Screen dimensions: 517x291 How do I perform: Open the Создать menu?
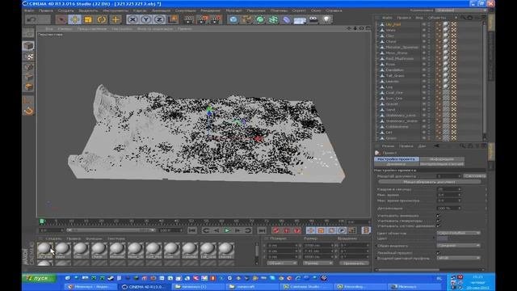65,11
